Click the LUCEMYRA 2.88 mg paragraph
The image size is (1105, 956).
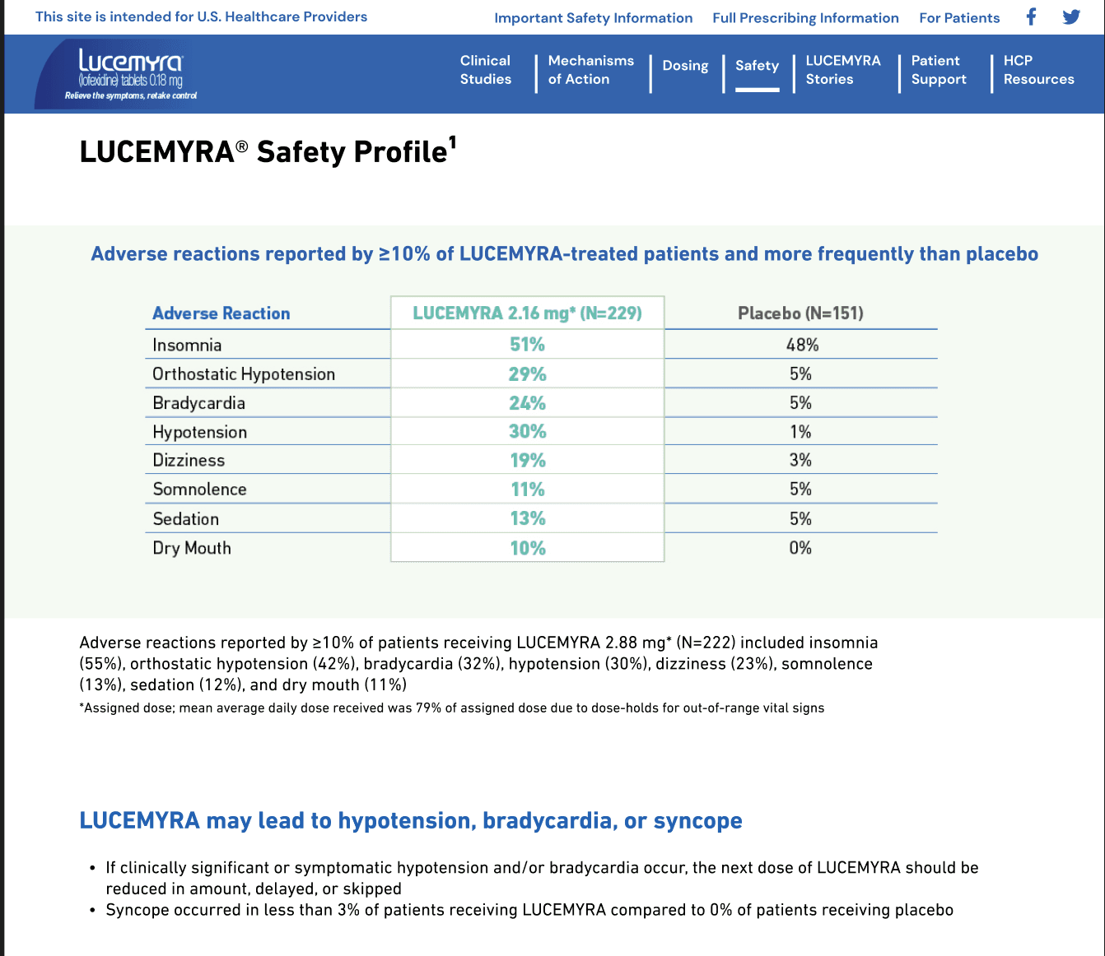point(478,664)
